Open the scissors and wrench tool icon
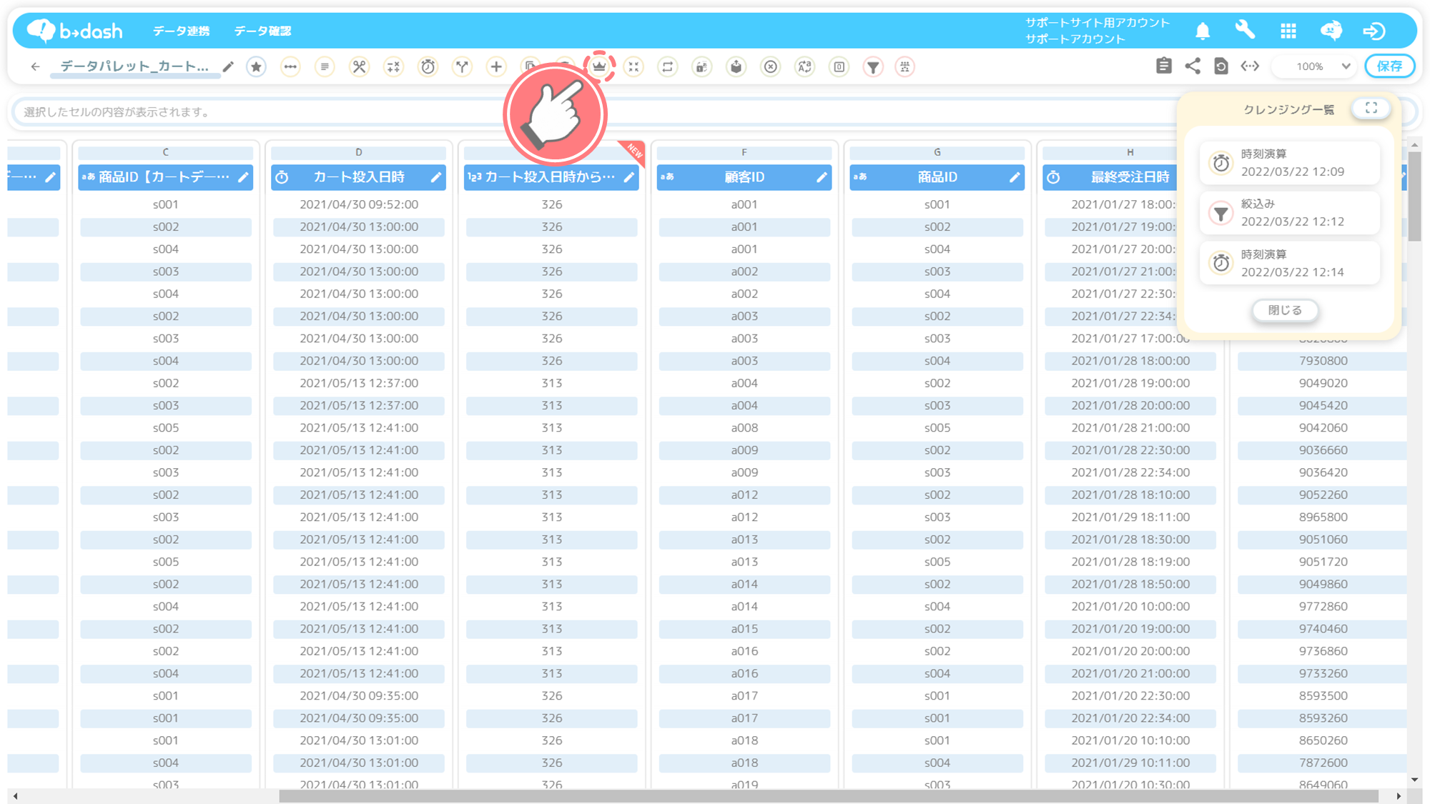This screenshot has height=804, width=1430. (359, 66)
